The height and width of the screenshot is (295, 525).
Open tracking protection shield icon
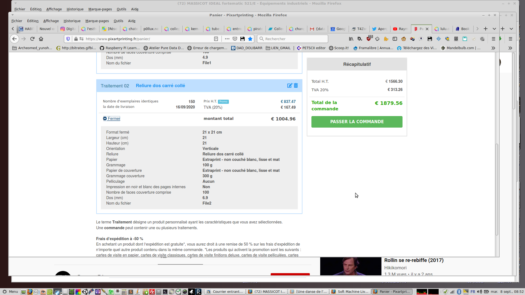point(68,39)
